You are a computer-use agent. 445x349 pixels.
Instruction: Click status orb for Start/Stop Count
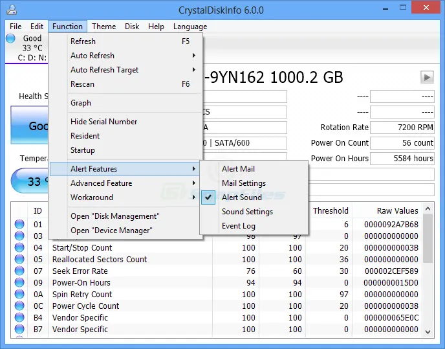pos(19,247)
